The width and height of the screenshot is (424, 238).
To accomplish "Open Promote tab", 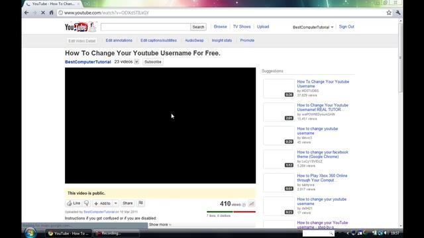I will [247, 40].
